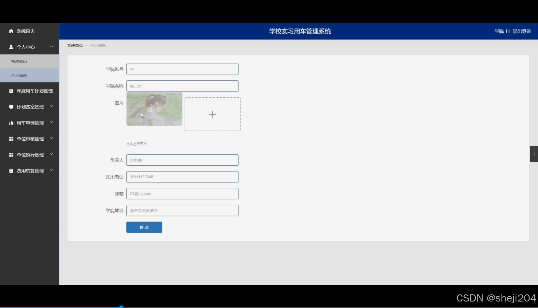
Task: Click the trash icon to delete the image
Action: (159, 110)
